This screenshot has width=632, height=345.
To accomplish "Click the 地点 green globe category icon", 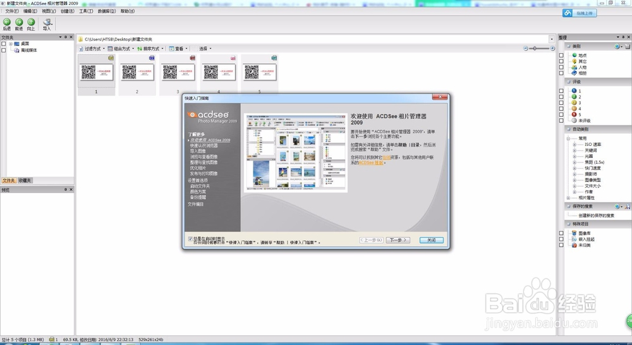I will click(574, 55).
